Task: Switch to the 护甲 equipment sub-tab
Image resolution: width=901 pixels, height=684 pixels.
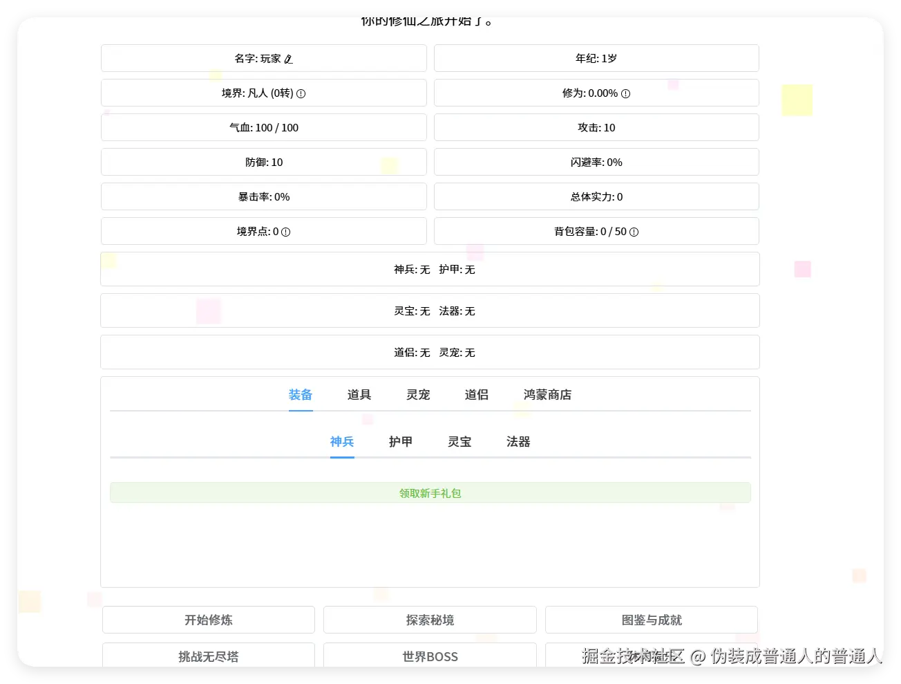Action: point(400,442)
